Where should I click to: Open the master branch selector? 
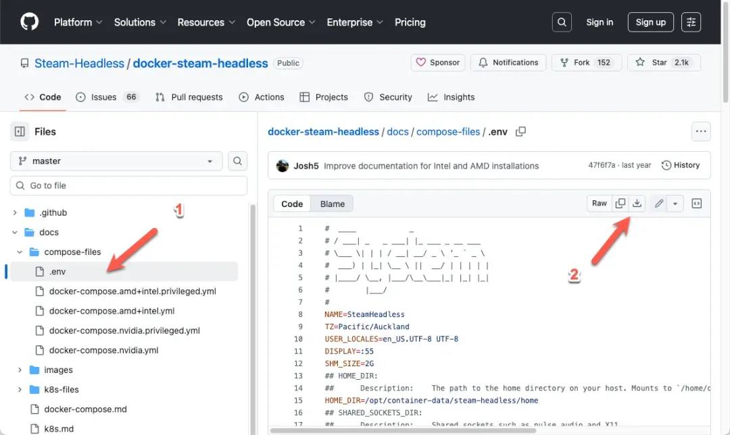click(115, 161)
